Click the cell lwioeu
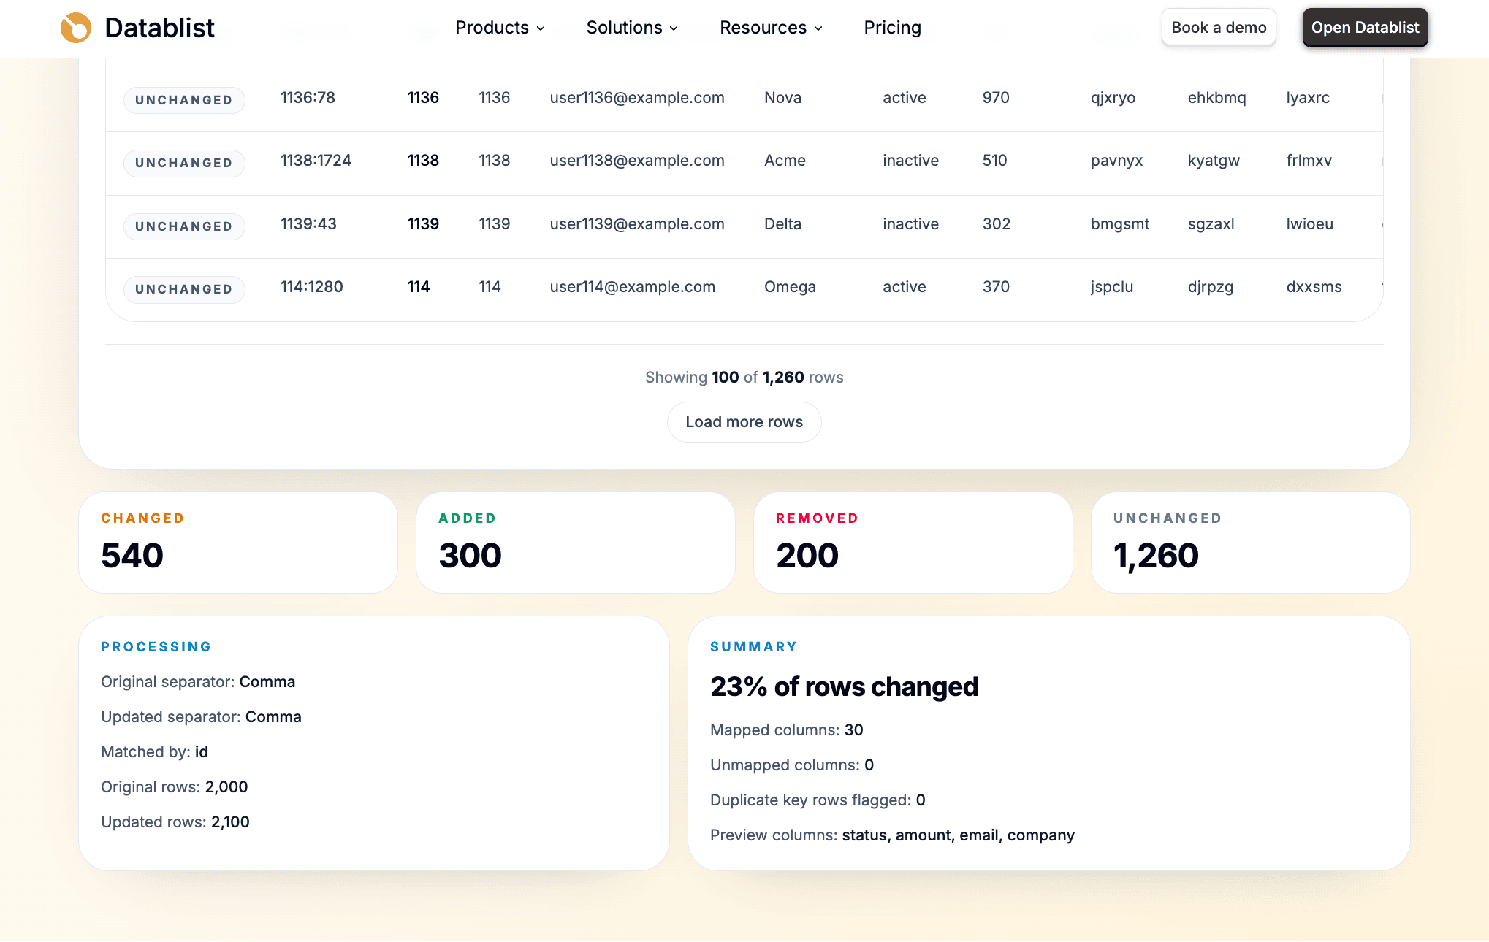Screen dimensions: 1489x942 [x=1309, y=224]
